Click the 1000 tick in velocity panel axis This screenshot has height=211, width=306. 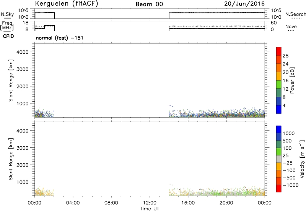tap(23, 182)
